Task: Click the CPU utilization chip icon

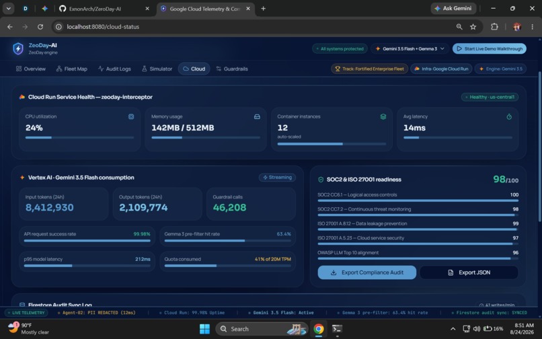Action: click(131, 117)
